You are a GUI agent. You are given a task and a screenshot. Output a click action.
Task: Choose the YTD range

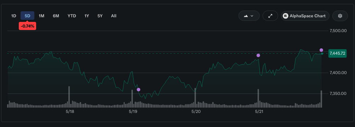coord(72,16)
